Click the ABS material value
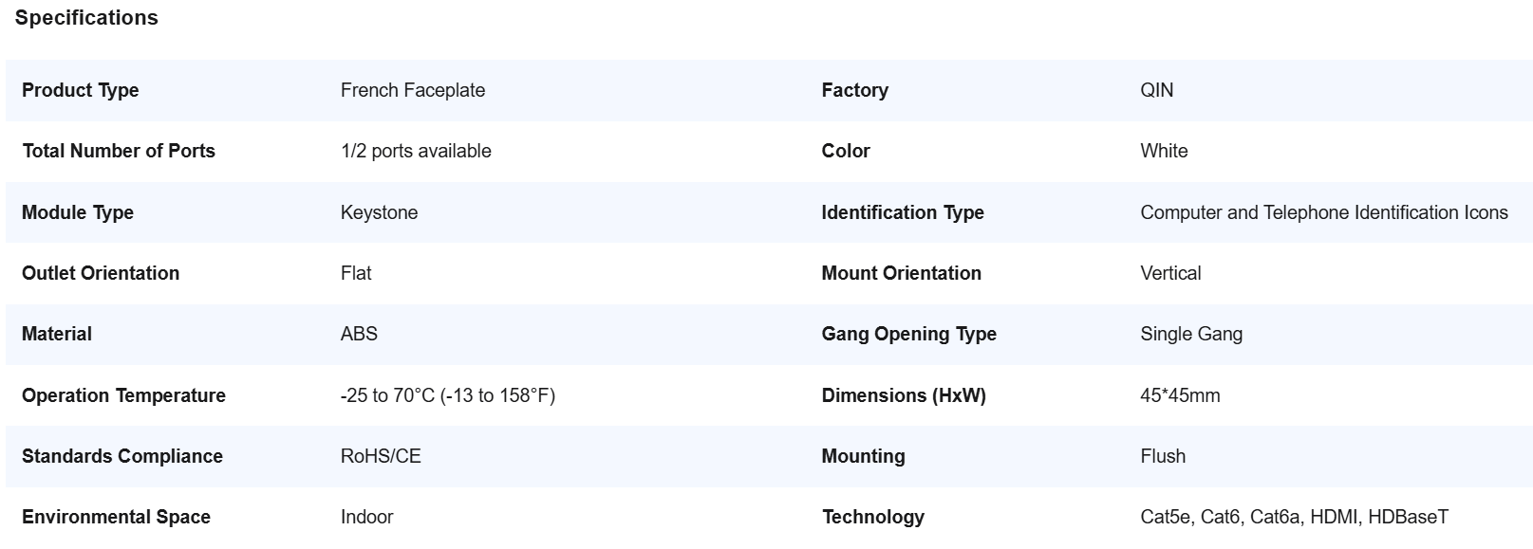This screenshot has height=549, width=1533. coord(359,334)
